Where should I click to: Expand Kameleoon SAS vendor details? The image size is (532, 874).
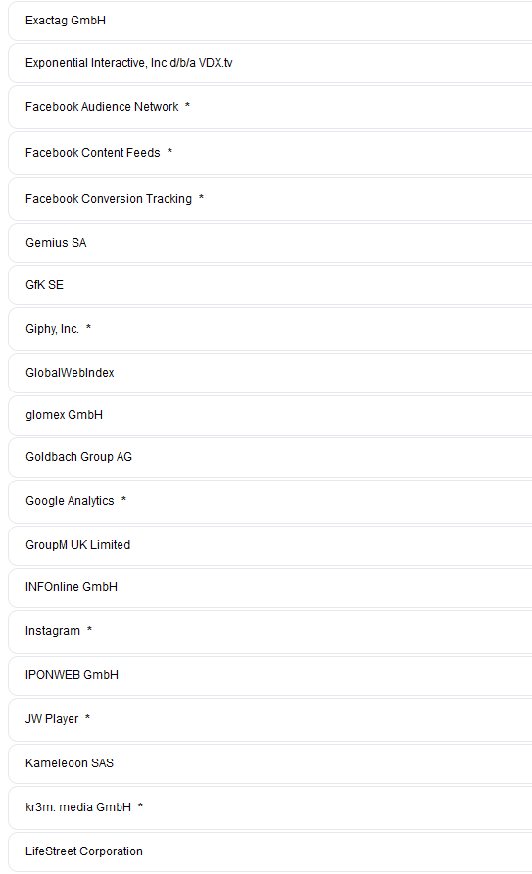(270, 763)
